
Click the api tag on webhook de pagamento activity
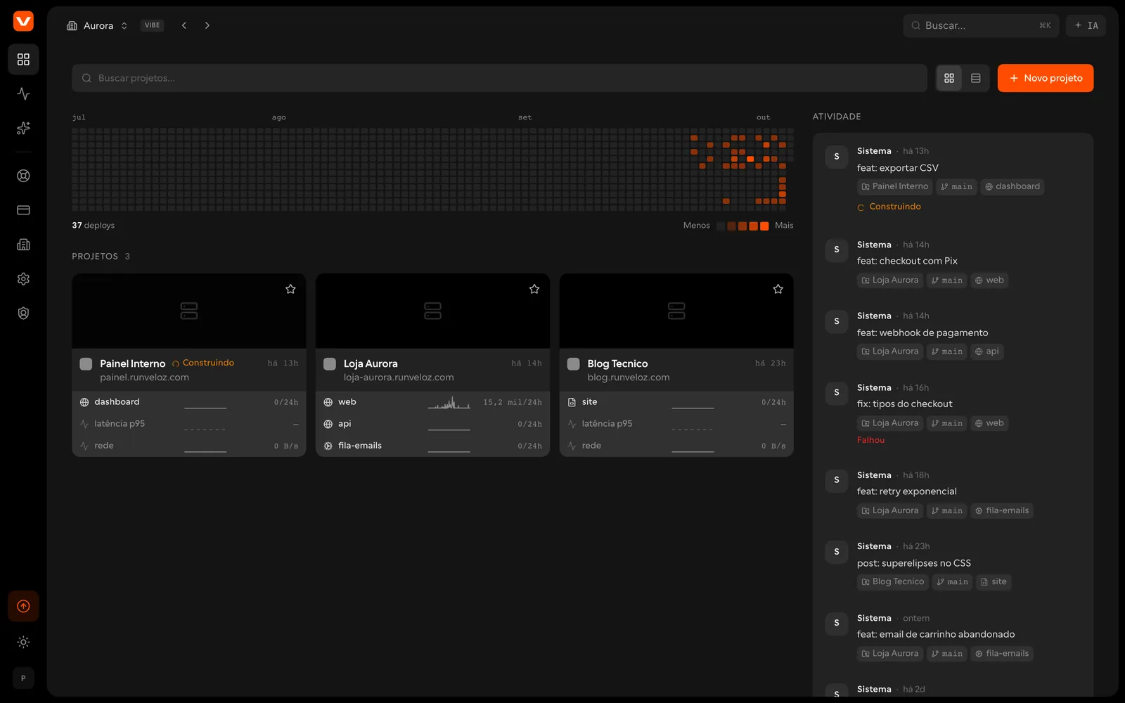(x=986, y=351)
